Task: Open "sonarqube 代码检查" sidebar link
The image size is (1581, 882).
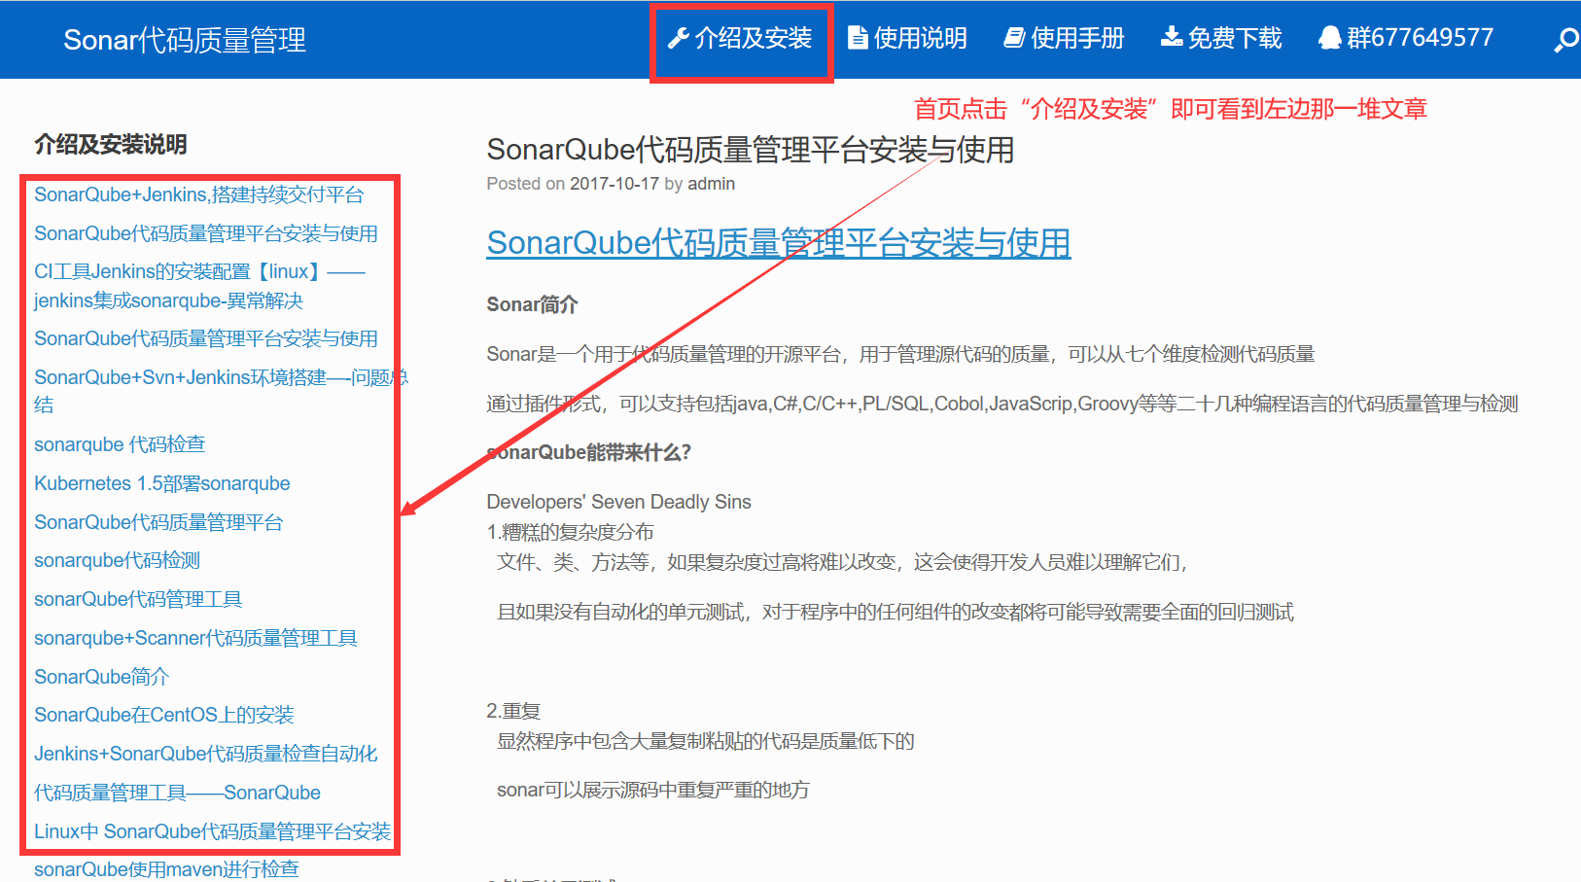Action: coord(119,444)
